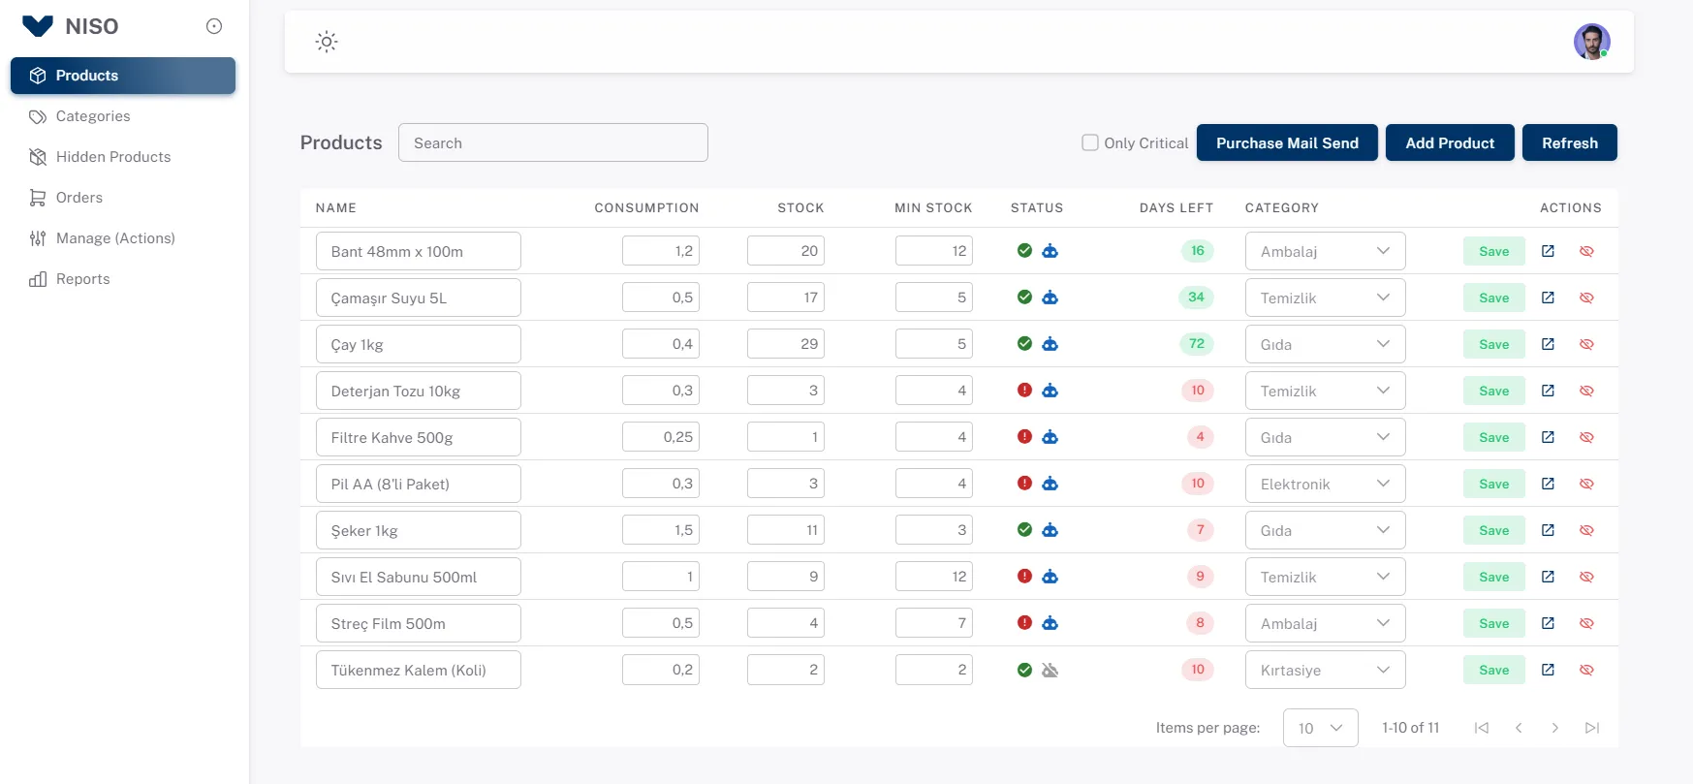1693x784 pixels.
Task: Open Manage (Actions) in the sidebar
Action: (x=123, y=238)
